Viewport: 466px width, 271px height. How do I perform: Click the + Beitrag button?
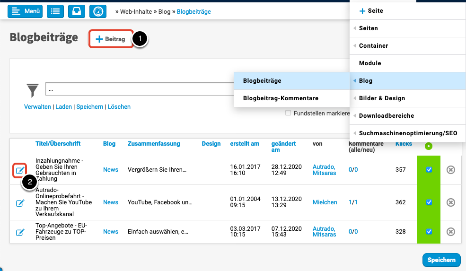111,39
